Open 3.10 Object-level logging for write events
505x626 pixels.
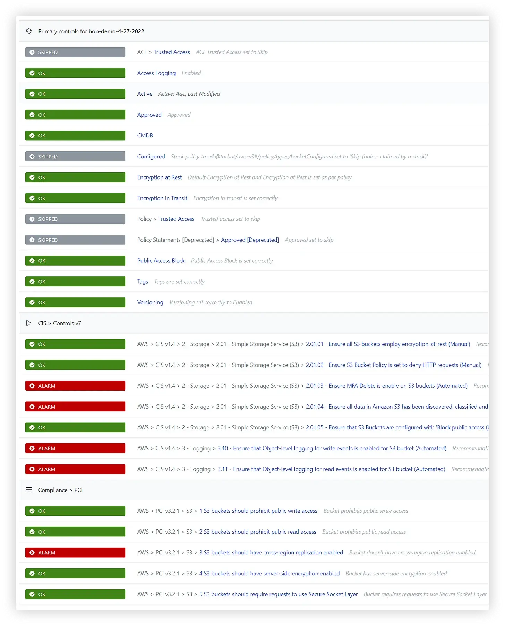pyautogui.click(x=332, y=448)
